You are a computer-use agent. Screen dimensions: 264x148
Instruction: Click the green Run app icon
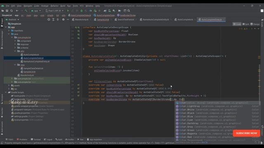click(x=68, y=11)
